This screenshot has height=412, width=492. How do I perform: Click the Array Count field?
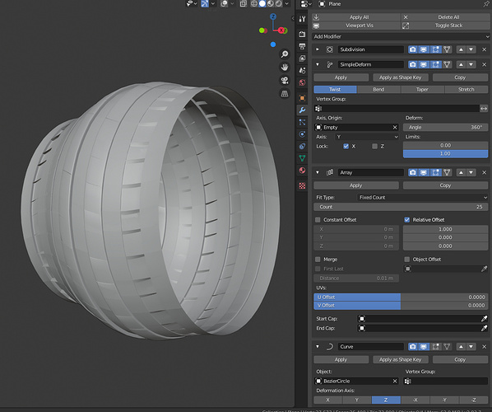click(401, 207)
